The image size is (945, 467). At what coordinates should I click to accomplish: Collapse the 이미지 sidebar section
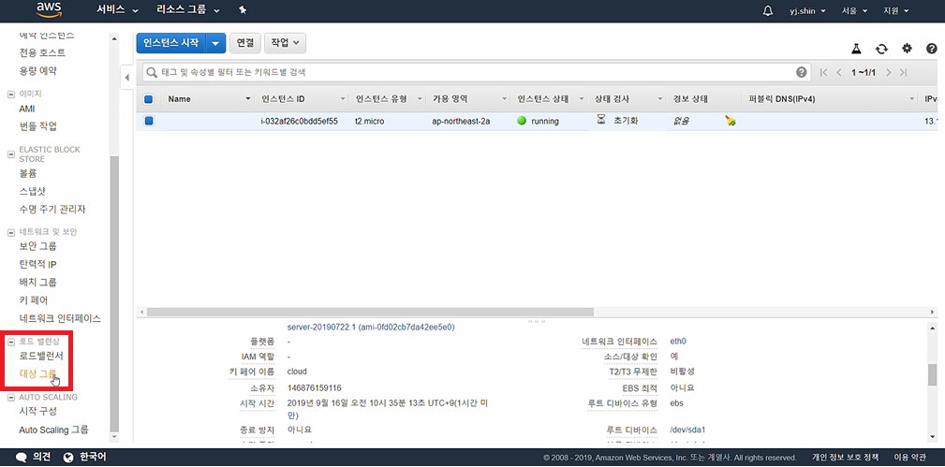(10, 94)
